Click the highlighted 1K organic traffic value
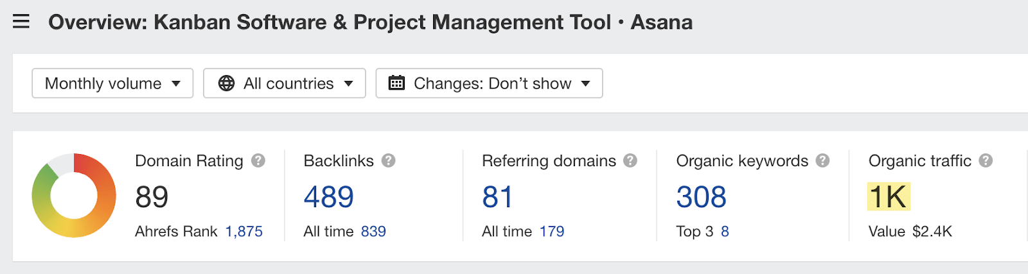 888,197
